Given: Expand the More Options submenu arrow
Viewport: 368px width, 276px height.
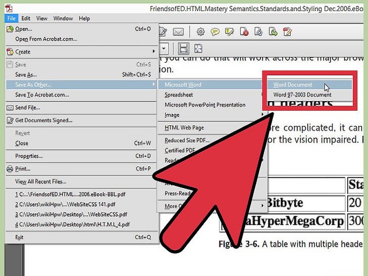Looking at the screenshot, I should [x=262, y=206].
